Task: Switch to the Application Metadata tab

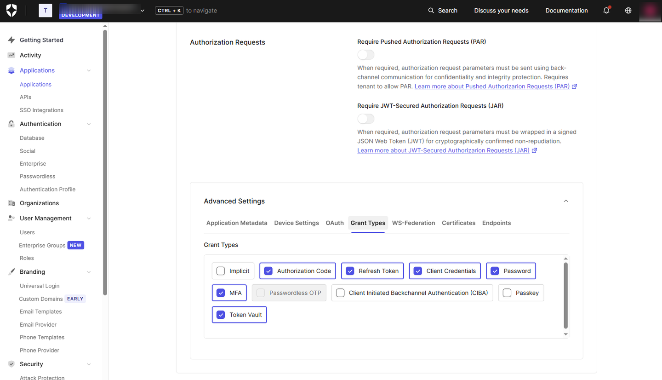Action: [237, 223]
